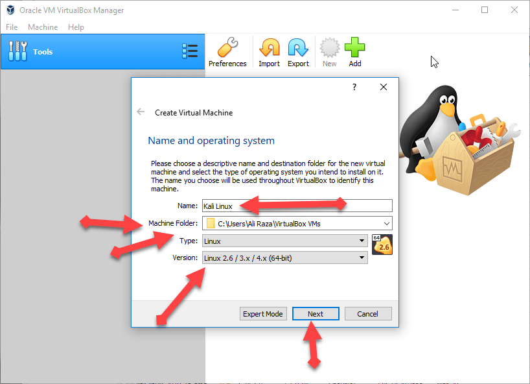Open the File menu
Image resolution: width=530 pixels, height=384 pixels.
[12, 27]
